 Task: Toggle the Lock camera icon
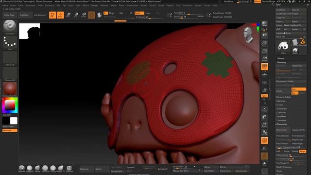pos(264,90)
